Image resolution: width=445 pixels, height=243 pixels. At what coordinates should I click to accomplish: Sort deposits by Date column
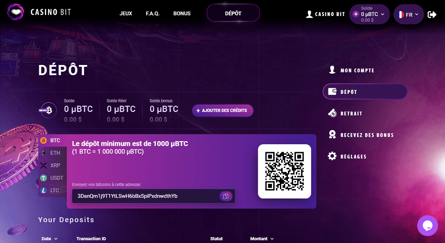pyautogui.click(x=49, y=239)
